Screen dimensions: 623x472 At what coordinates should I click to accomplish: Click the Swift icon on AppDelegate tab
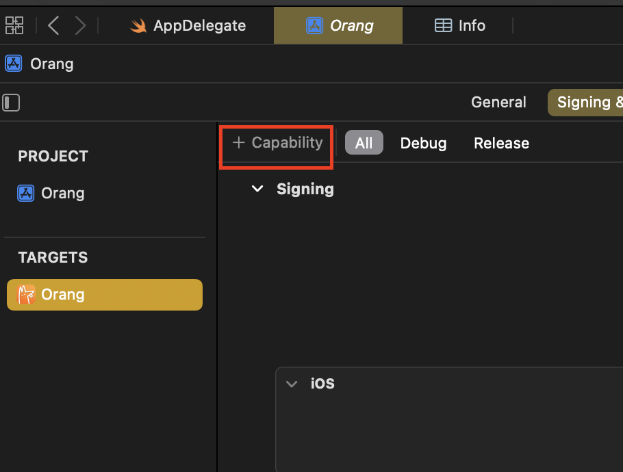(139, 26)
